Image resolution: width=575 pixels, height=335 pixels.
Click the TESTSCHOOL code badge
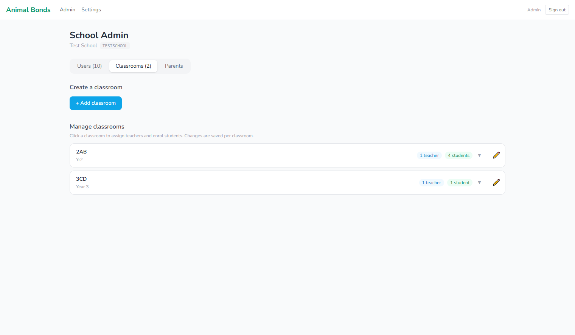click(x=115, y=46)
